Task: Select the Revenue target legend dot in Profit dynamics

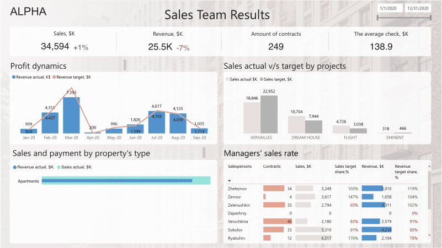Action: click(x=54, y=77)
